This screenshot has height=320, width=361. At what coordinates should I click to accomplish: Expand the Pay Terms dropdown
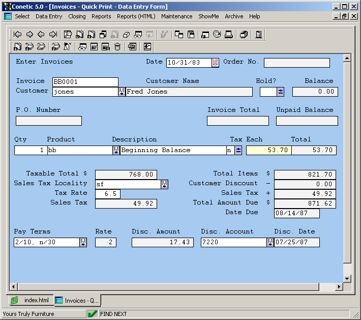[x=83, y=242]
